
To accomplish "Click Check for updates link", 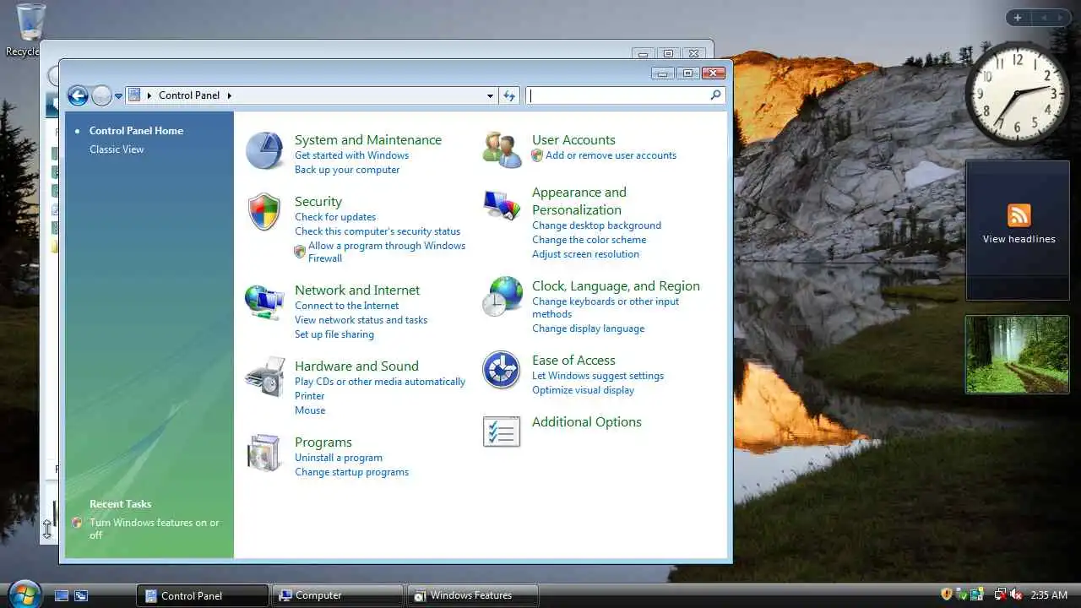I will (335, 217).
